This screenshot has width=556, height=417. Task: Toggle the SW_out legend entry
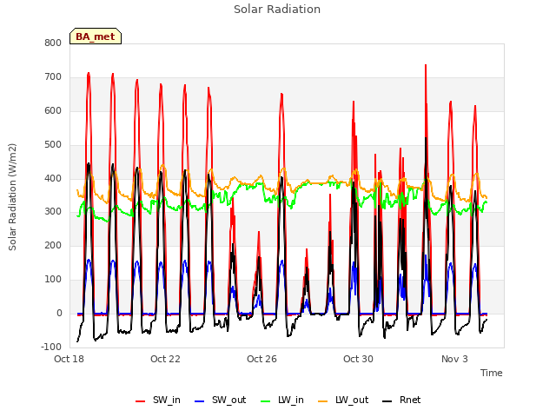point(221,400)
